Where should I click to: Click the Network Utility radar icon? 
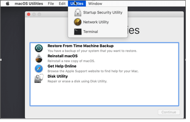(78, 22)
